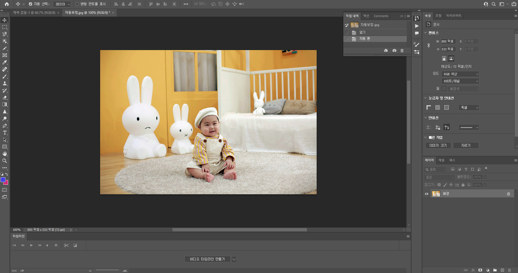518x273 pixels.
Task: Choose the Gradient tool
Action: (5, 104)
